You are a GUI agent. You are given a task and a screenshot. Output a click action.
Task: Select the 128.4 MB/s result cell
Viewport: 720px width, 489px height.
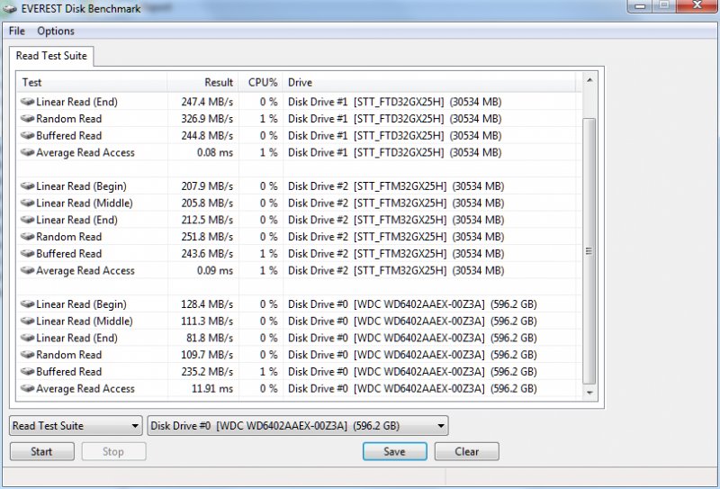(x=207, y=303)
